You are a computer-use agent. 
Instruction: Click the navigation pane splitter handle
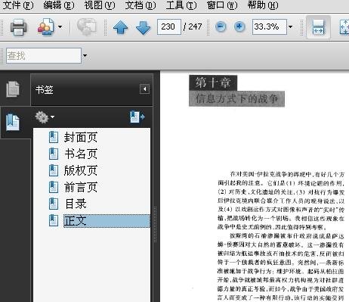click(155, 225)
